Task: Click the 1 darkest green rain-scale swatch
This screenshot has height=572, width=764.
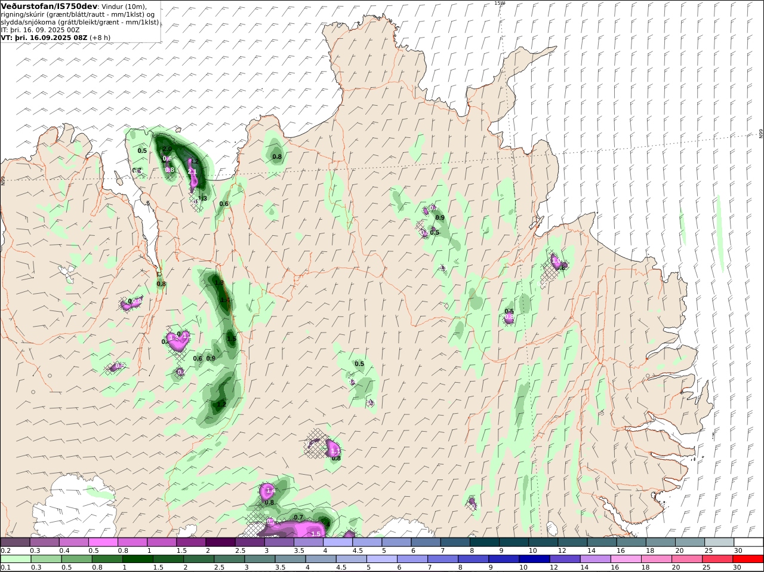Action: (x=138, y=559)
